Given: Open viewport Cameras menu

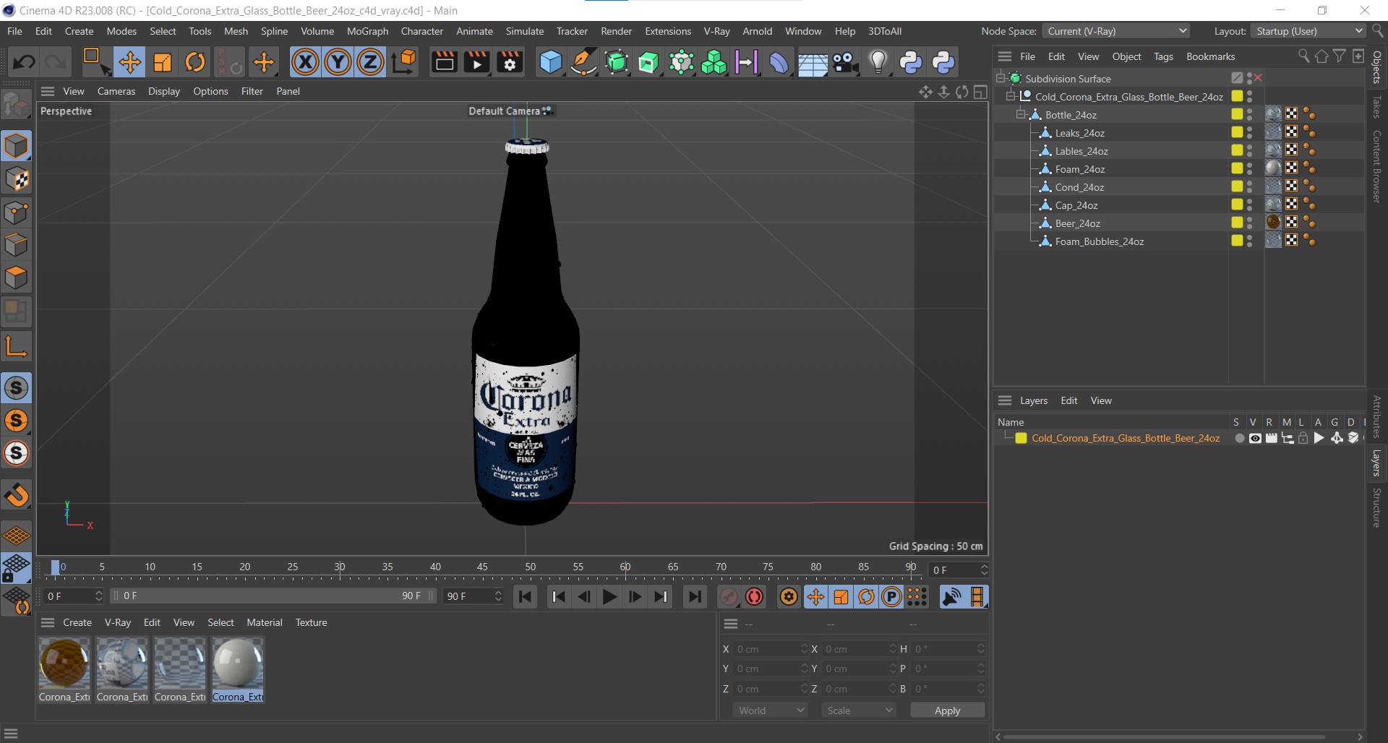Looking at the screenshot, I should pyautogui.click(x=116, y=91).
